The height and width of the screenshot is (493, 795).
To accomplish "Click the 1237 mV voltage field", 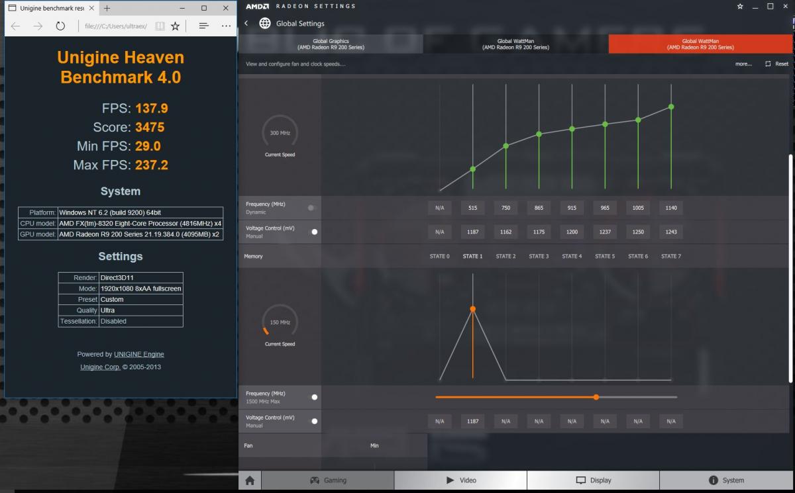I will pos(605,232).
